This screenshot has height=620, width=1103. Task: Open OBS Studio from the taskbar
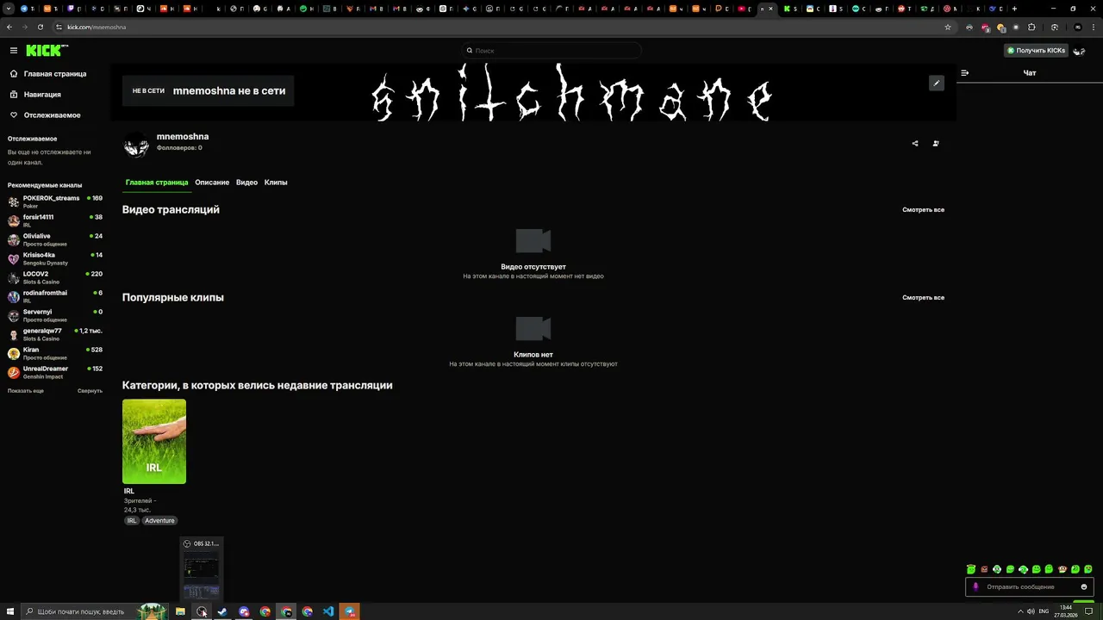(x=202, y=611)
